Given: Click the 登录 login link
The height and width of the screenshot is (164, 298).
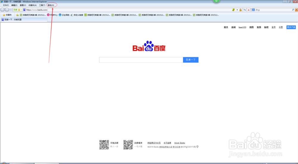Looking at the screenshot, I should point(274,27).
